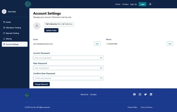Click the +1234567890 phone number text
The image size is (177, 112).
112,44
